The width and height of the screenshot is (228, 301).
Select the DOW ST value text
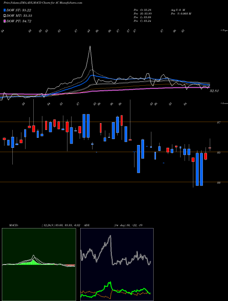pos(27,10)
